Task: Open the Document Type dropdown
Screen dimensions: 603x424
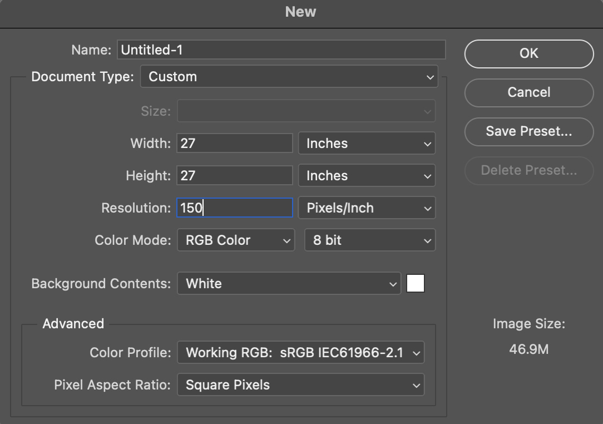Action: tap(289, 77)
